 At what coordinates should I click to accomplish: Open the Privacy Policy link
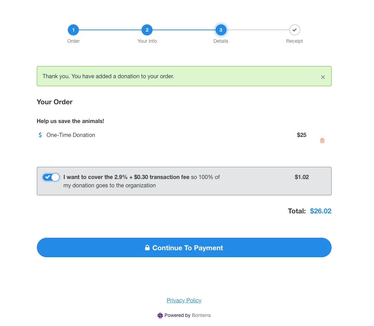click(184, 300)
